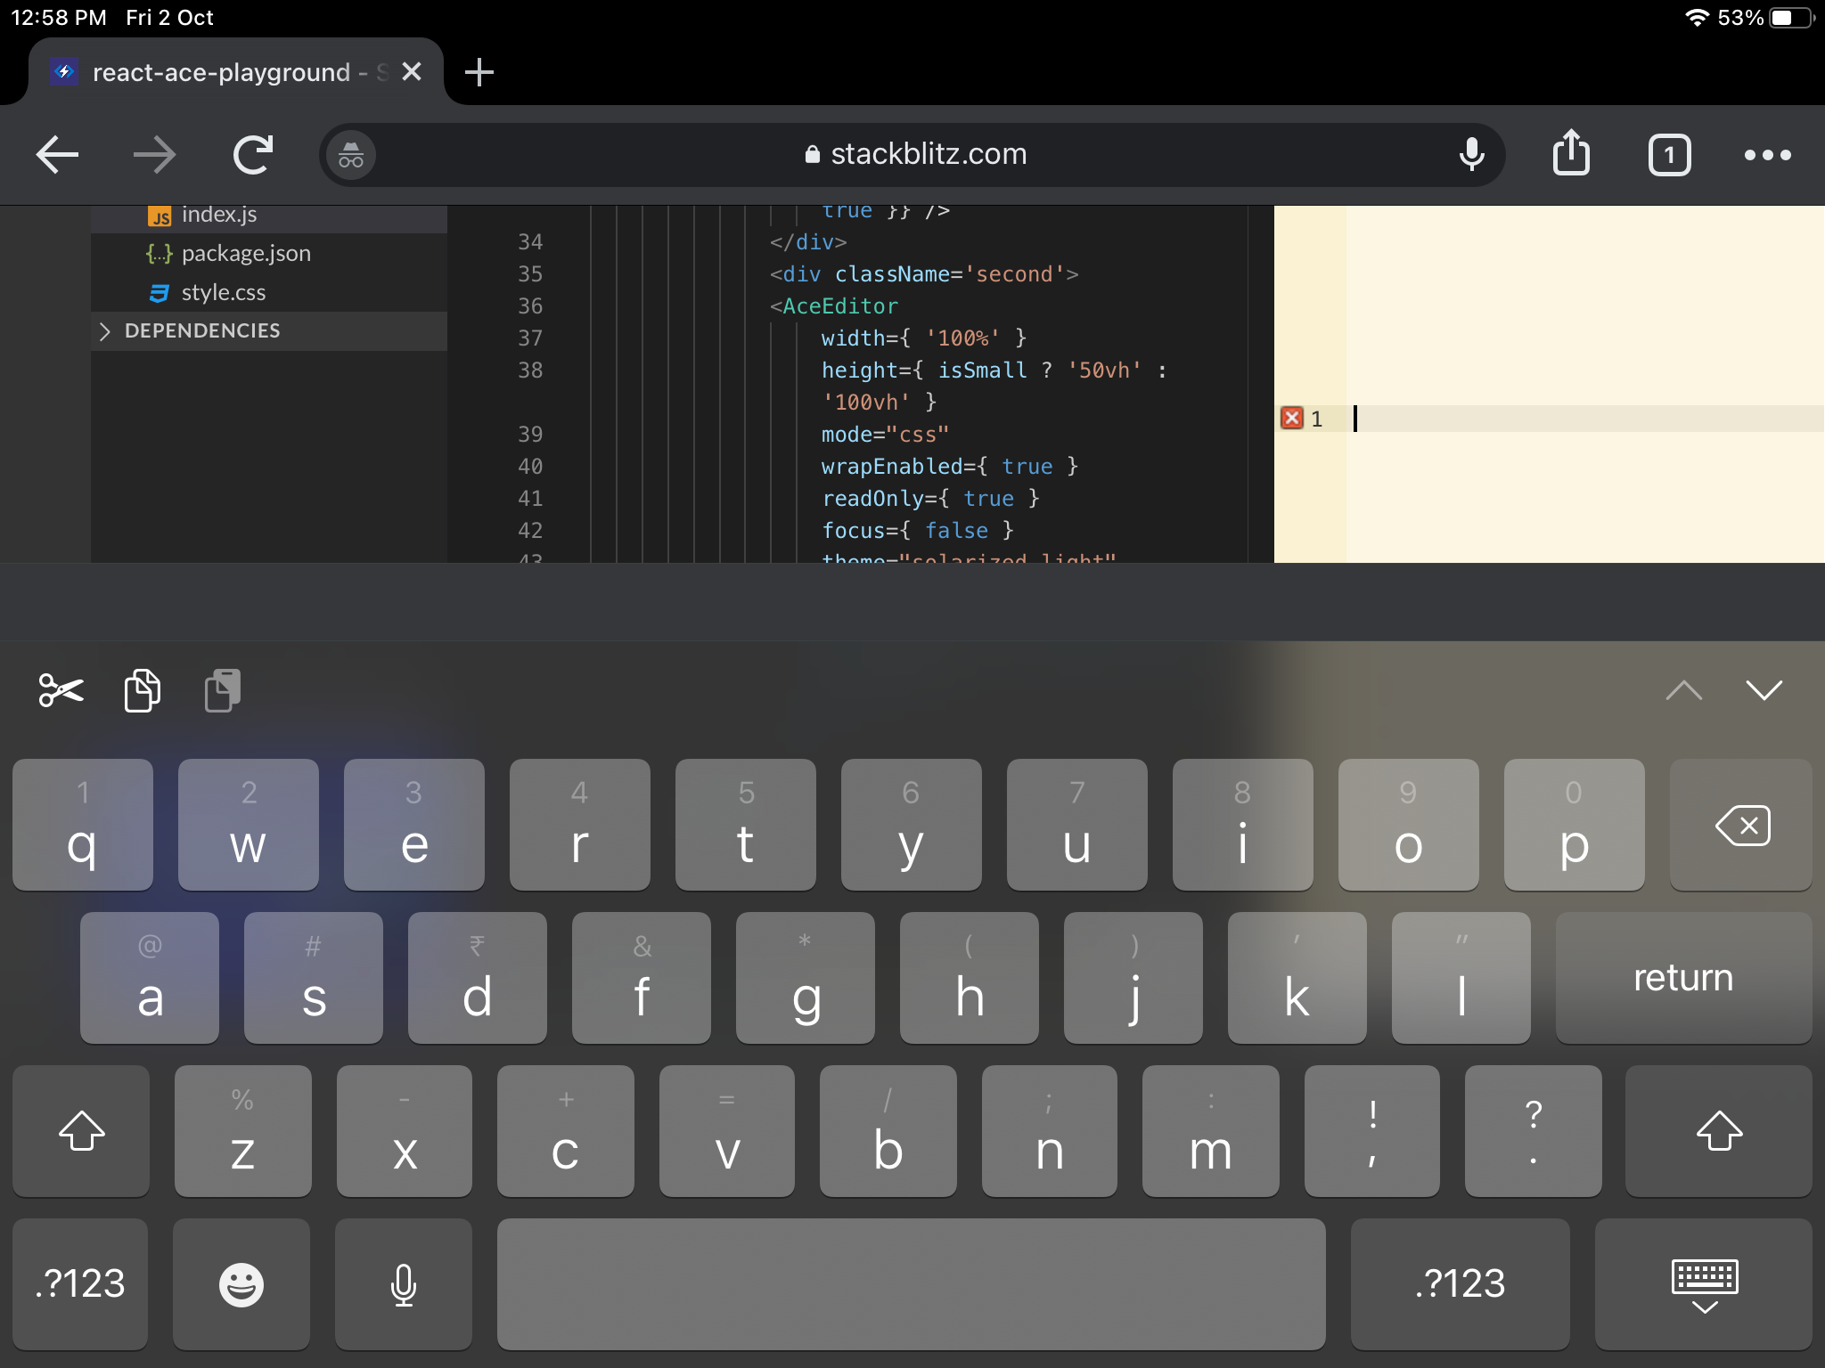The image size is (1825, 1368).
Task: Collapse the keyboard accessory with down chevron
Action: (x=1765, y=690)
